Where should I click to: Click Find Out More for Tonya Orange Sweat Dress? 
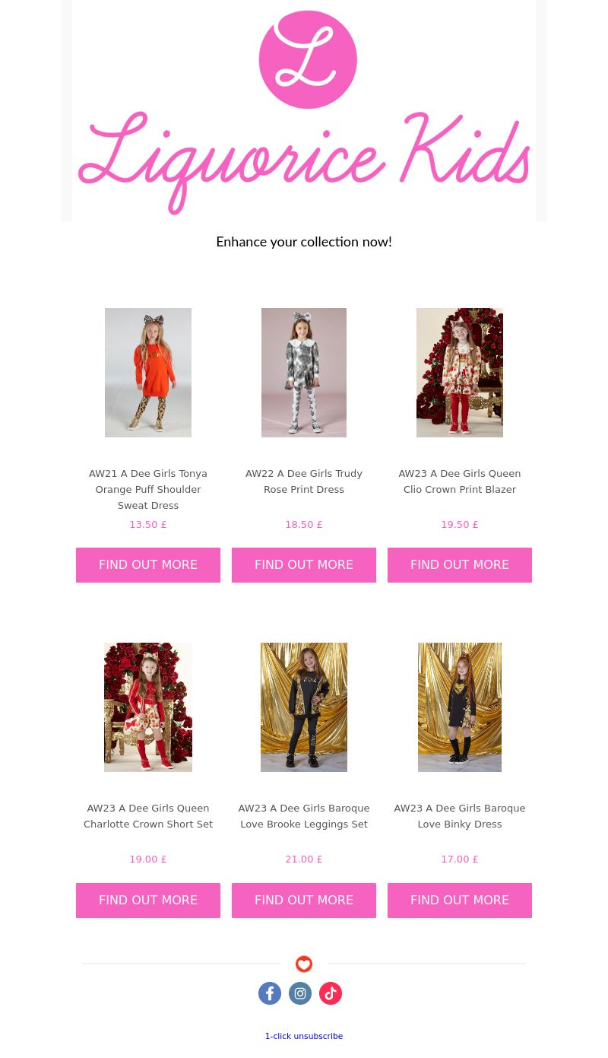click(x=148, y=565)
